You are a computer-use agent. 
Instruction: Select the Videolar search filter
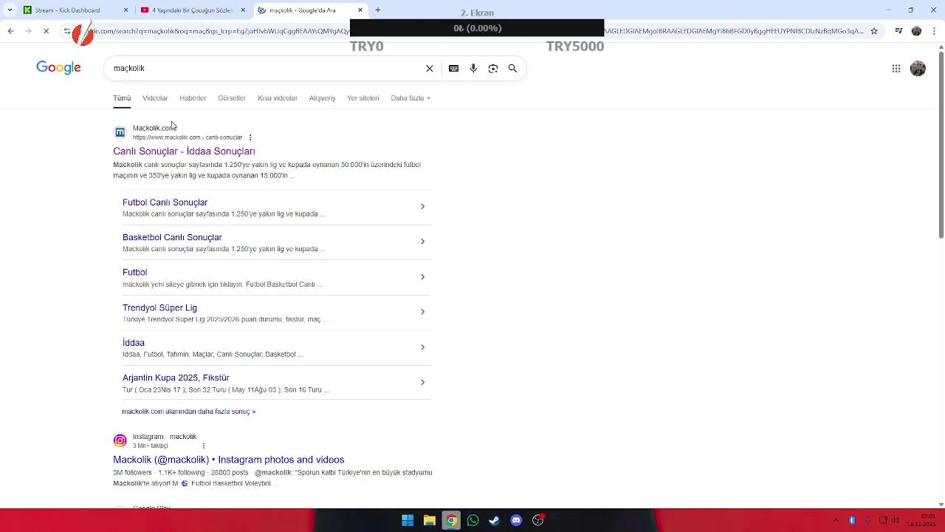(x=155, y=98)
